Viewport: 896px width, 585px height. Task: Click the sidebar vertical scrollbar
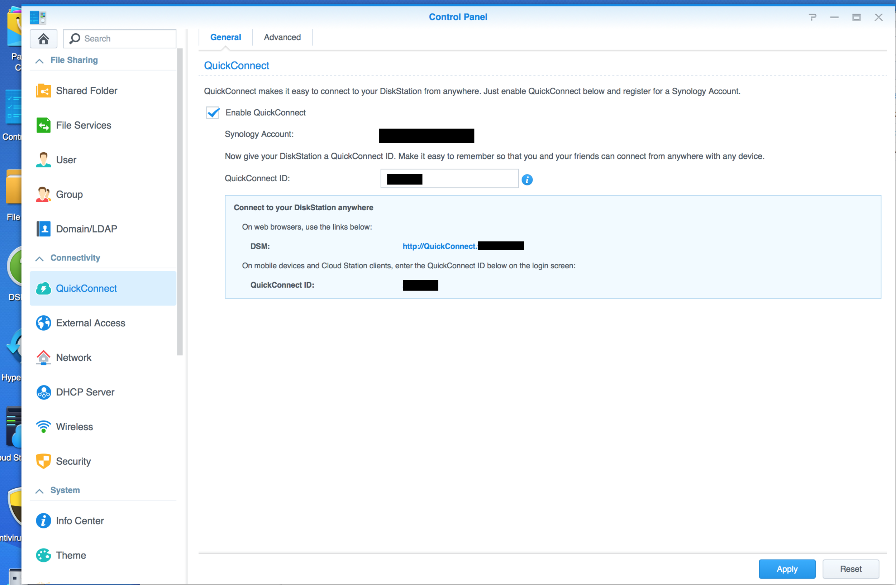[180, 201]
